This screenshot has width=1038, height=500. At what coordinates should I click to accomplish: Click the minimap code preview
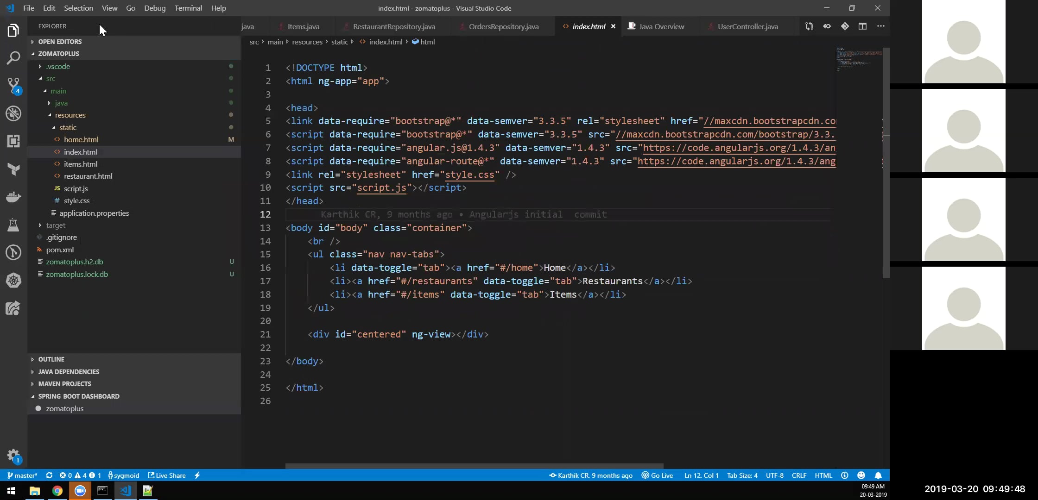click(x=859, y=59)
